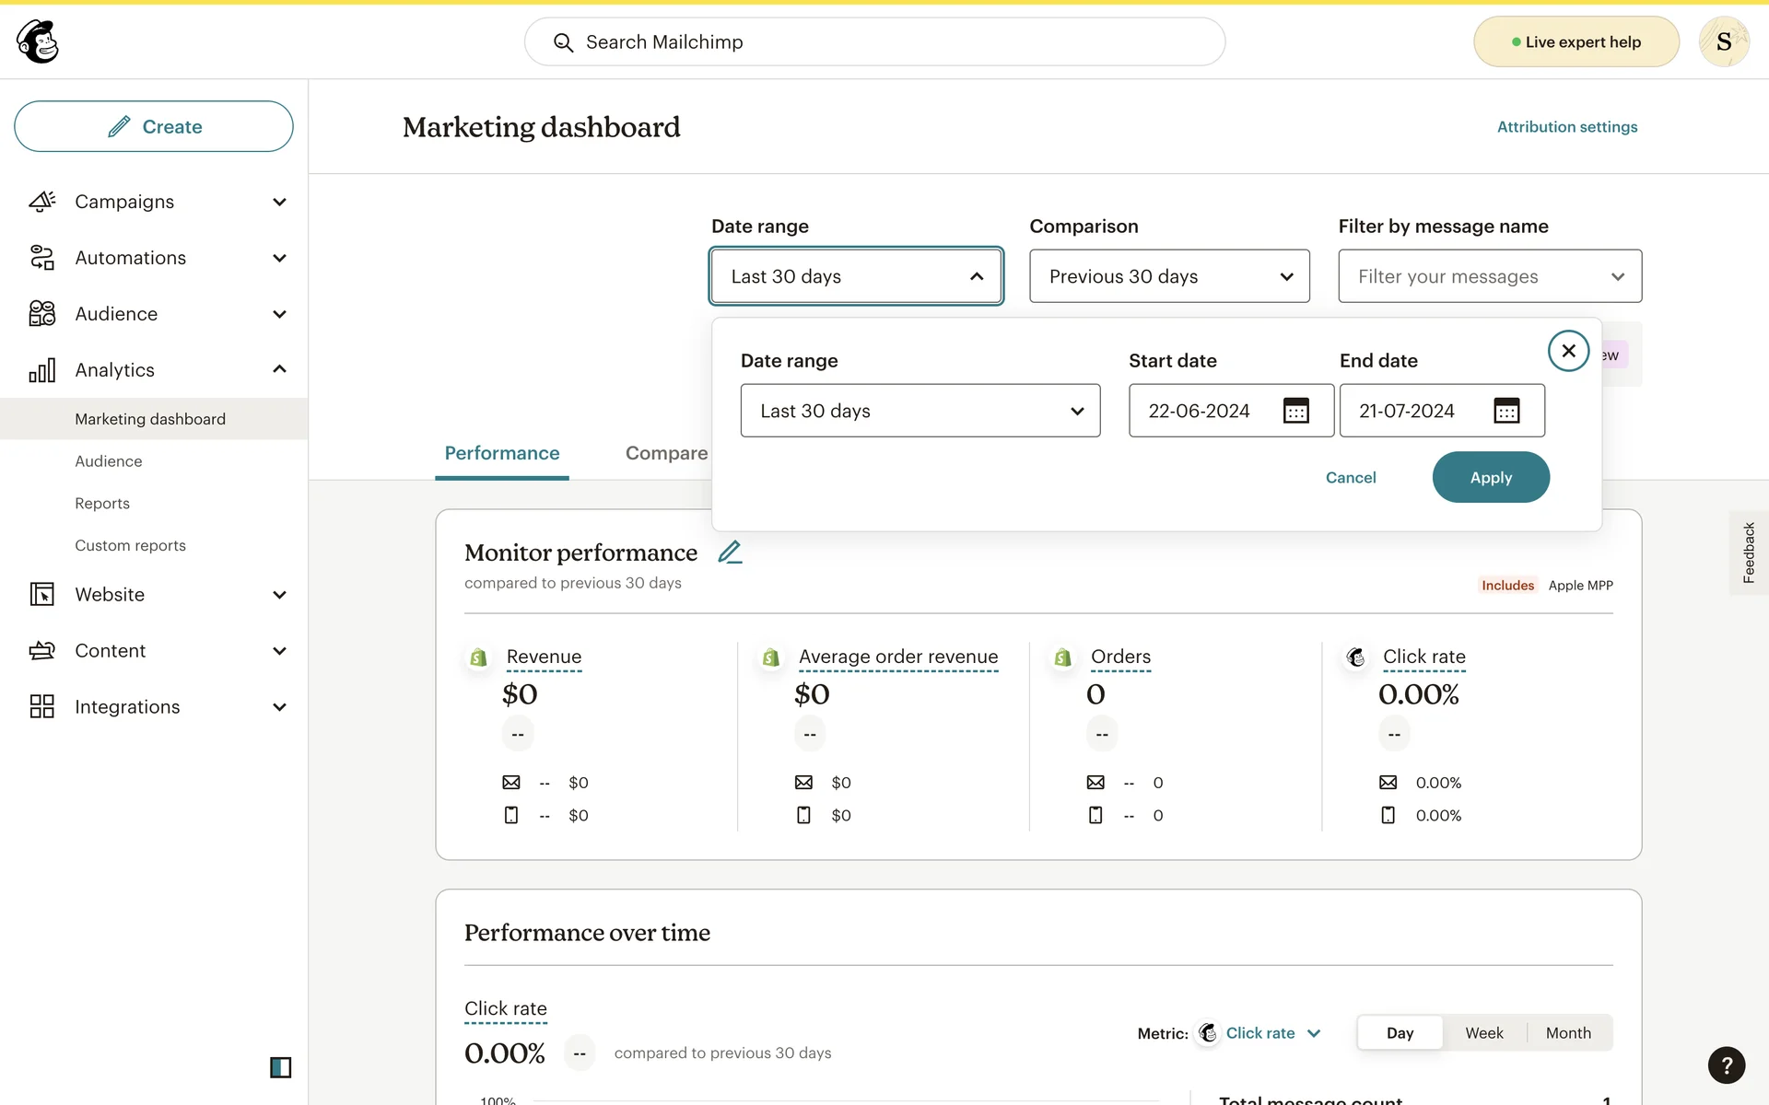
Task: Click the Integrations grid icon
Action: (x=42, y=706)
